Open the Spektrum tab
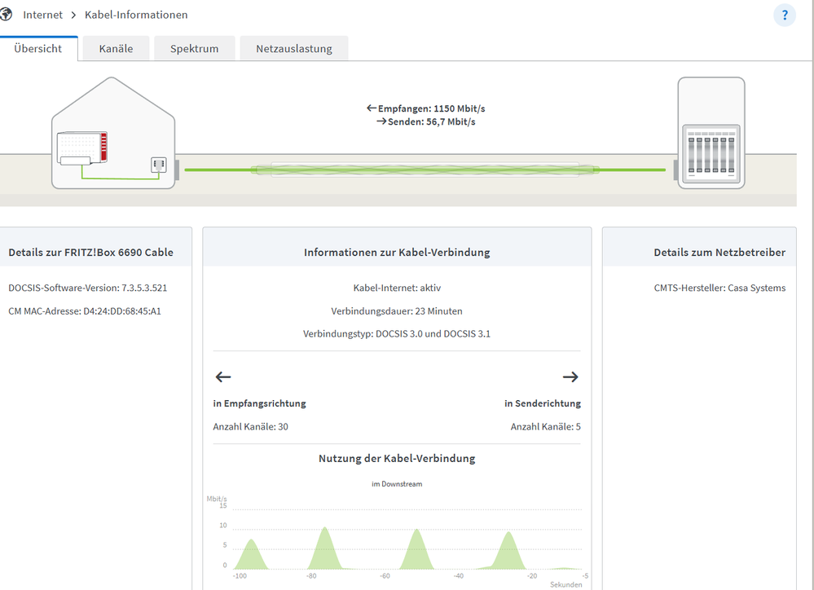The height and width of the screenshot is (590, 814). [194, 48]
